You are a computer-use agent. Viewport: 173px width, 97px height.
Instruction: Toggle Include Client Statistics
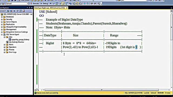tap(70, 4)
